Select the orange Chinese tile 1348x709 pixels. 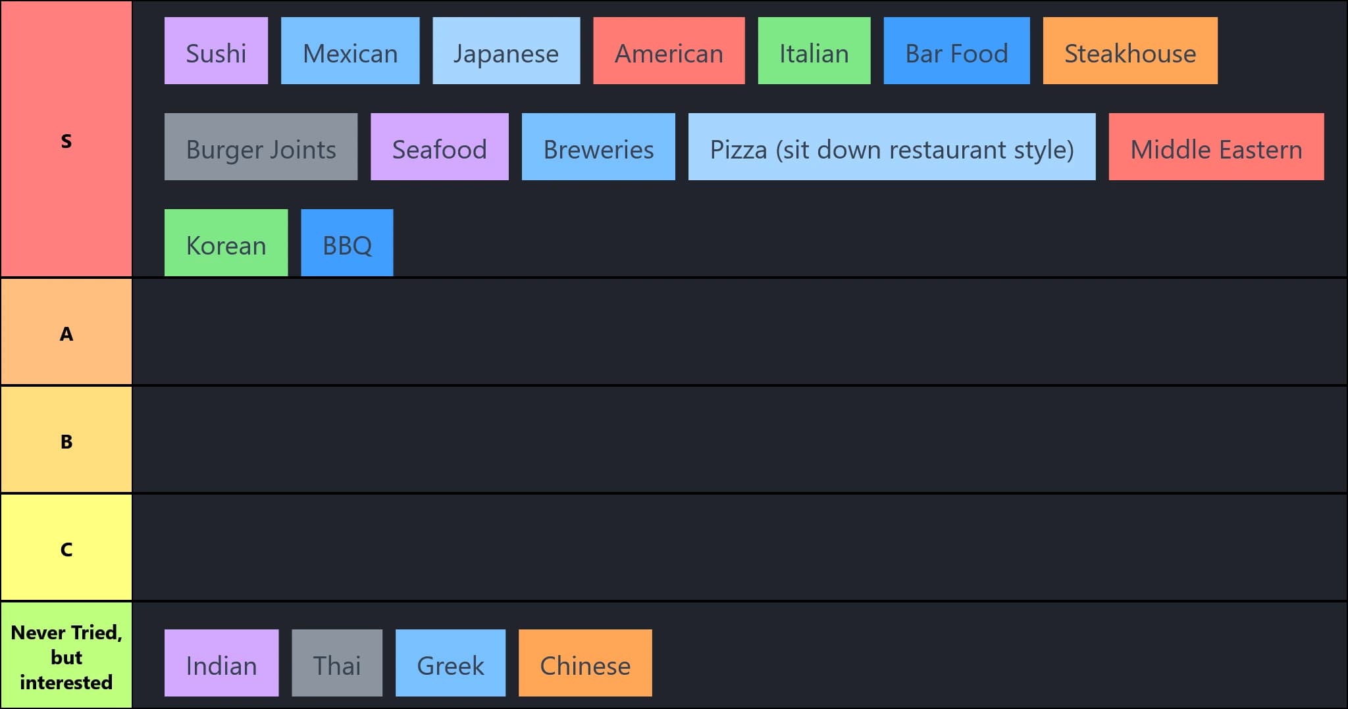(585, 663)
